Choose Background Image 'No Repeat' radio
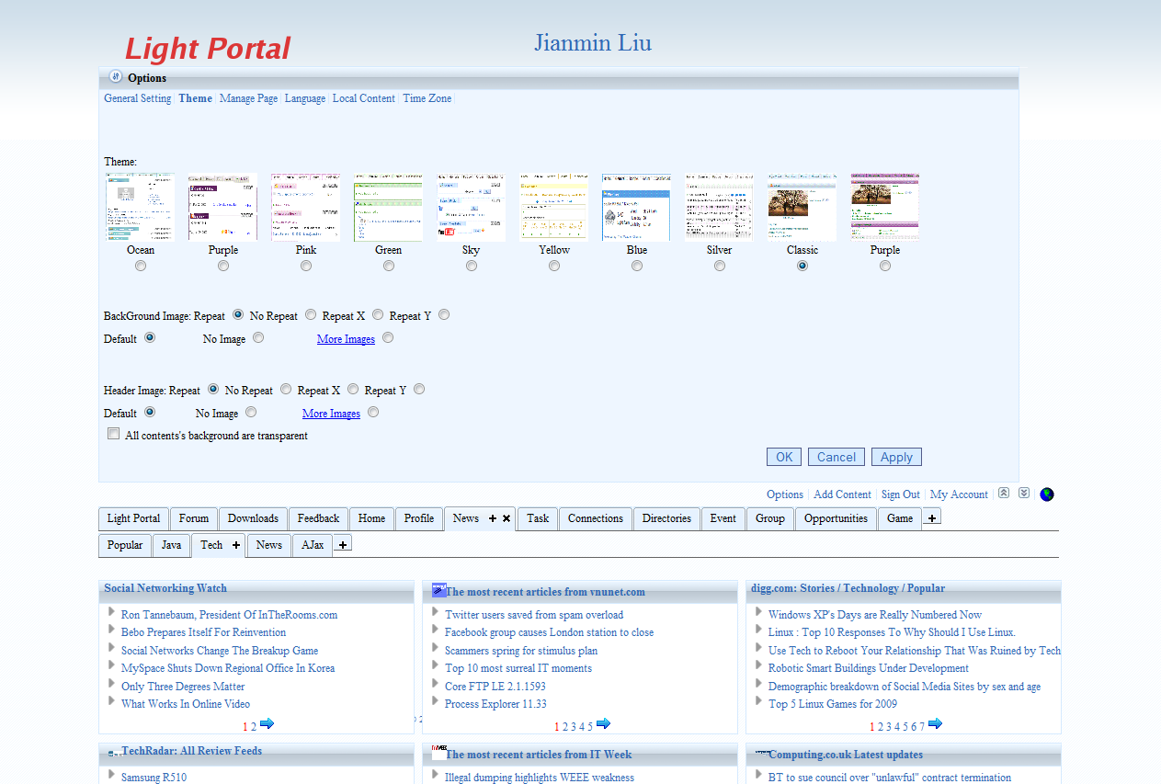The width and height of the screenshot is (1161, 784). point(311,314)
